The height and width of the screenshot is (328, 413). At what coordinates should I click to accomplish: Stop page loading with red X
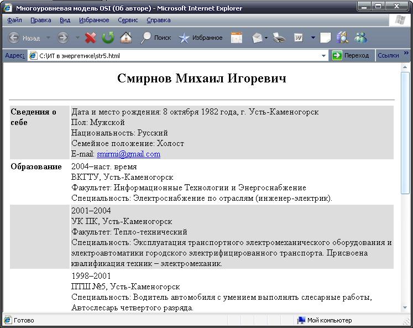pos(90,38)
